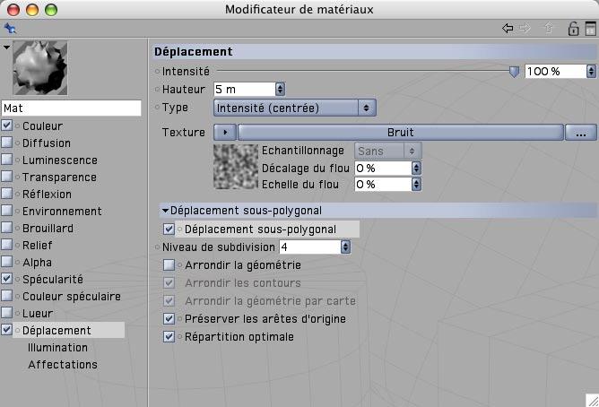Open the Type dropdown Intensité (centrée)
Viewport: 599px width, 407px height.
pyautogui.click(x=294, y=108)
